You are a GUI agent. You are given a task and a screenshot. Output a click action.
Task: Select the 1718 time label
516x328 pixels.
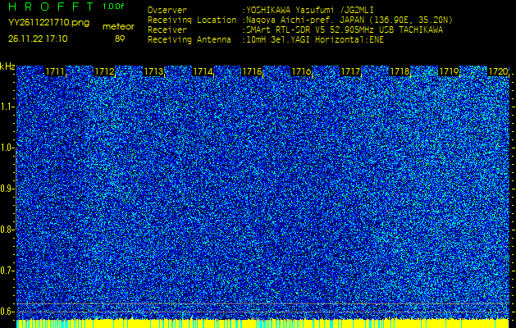(x=400, y=71)
